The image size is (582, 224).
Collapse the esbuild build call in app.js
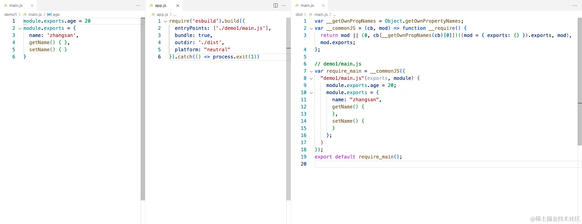(166, 21)
